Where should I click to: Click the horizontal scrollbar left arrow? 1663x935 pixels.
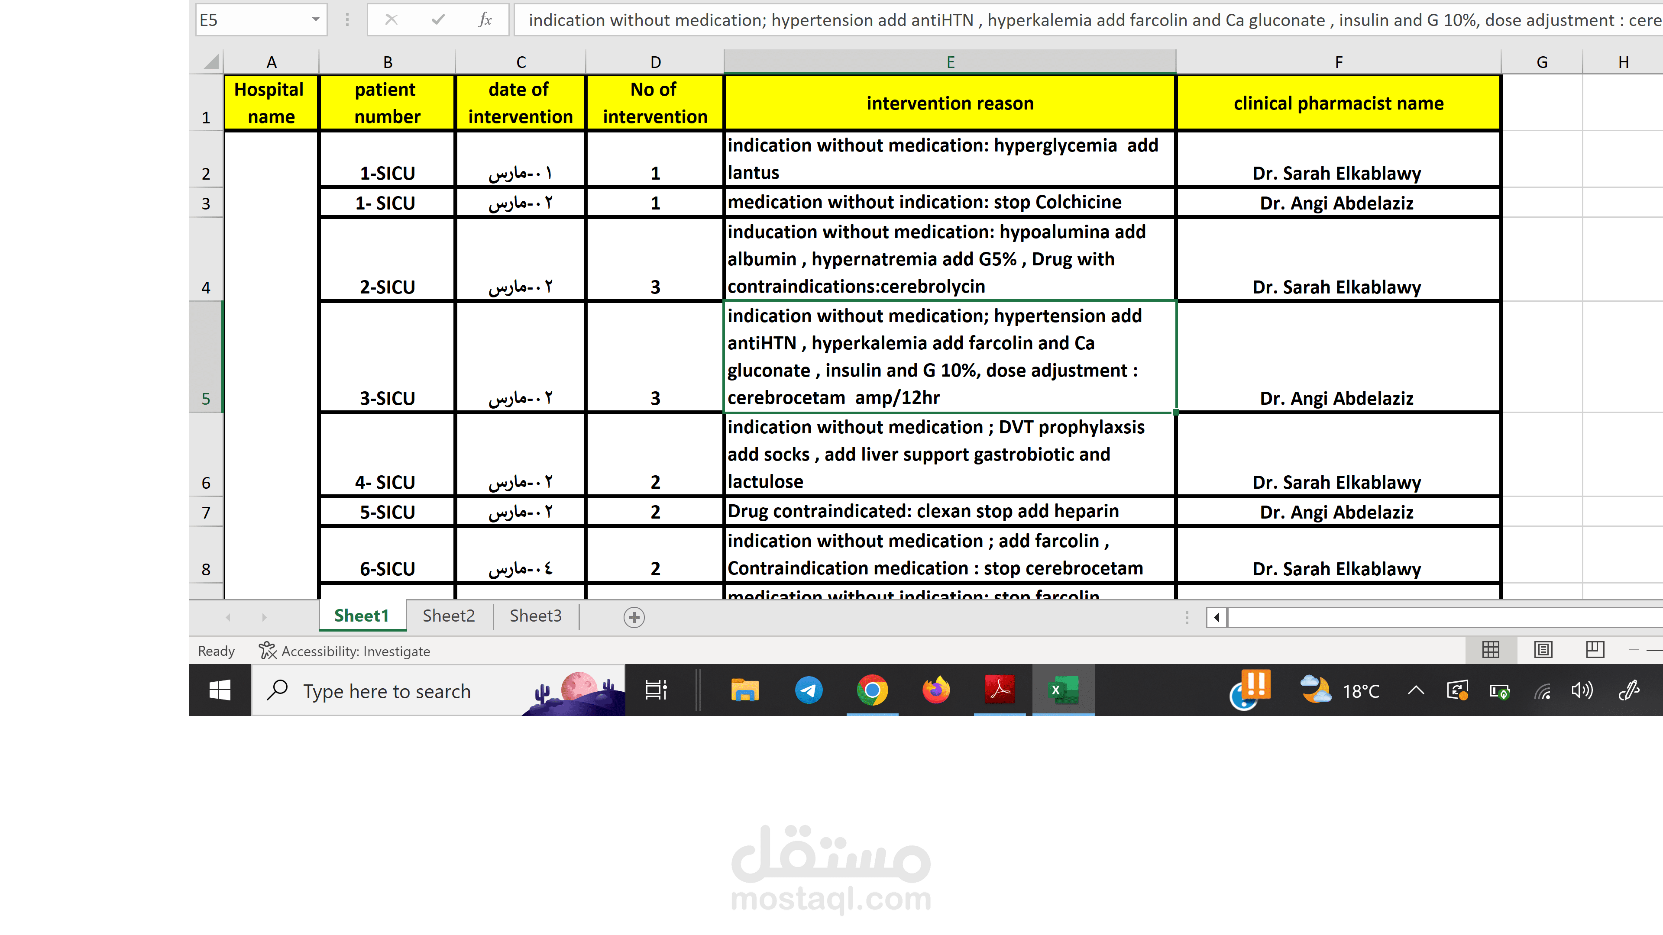(1216, 618)
